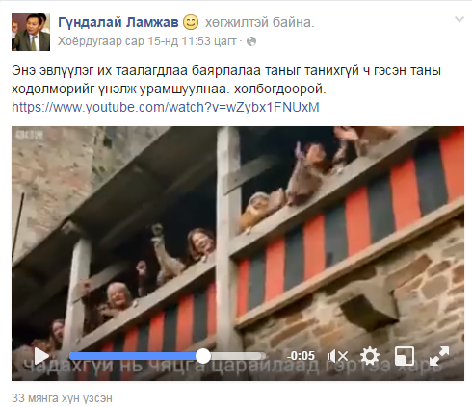Click the public globe privacy icon
The width and height of the screenshot is (472, 407).
251,41
